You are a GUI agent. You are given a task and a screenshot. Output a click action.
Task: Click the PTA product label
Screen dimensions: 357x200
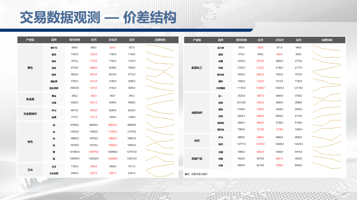tap(221, 137)
